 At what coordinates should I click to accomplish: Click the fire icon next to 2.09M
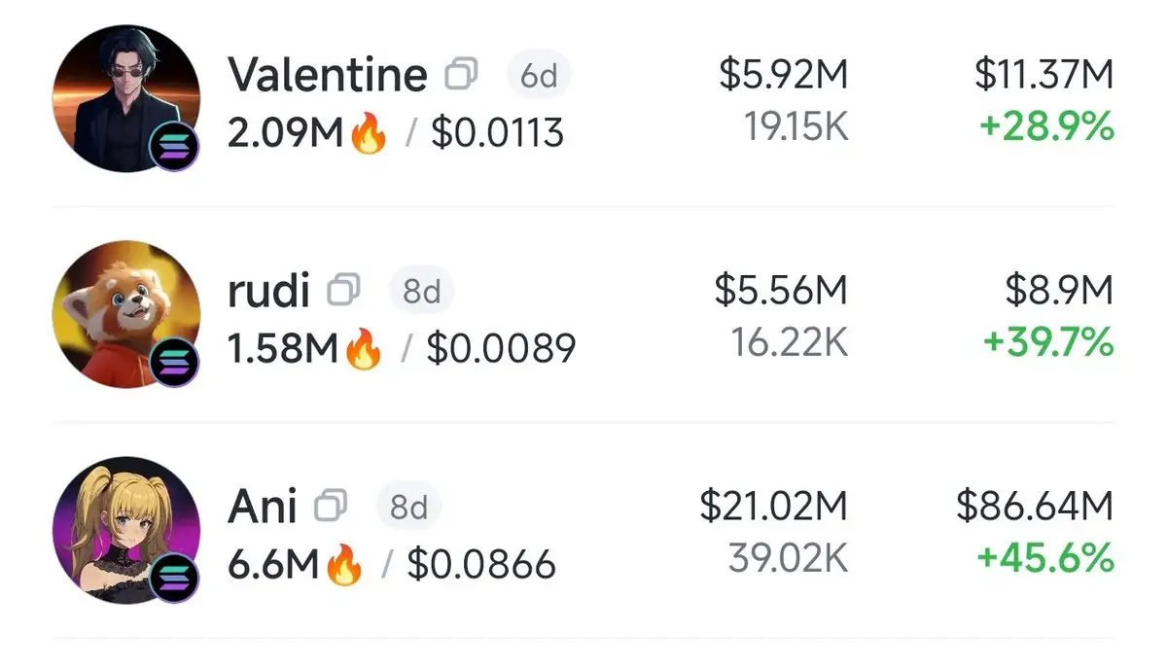tap(367, 133)
